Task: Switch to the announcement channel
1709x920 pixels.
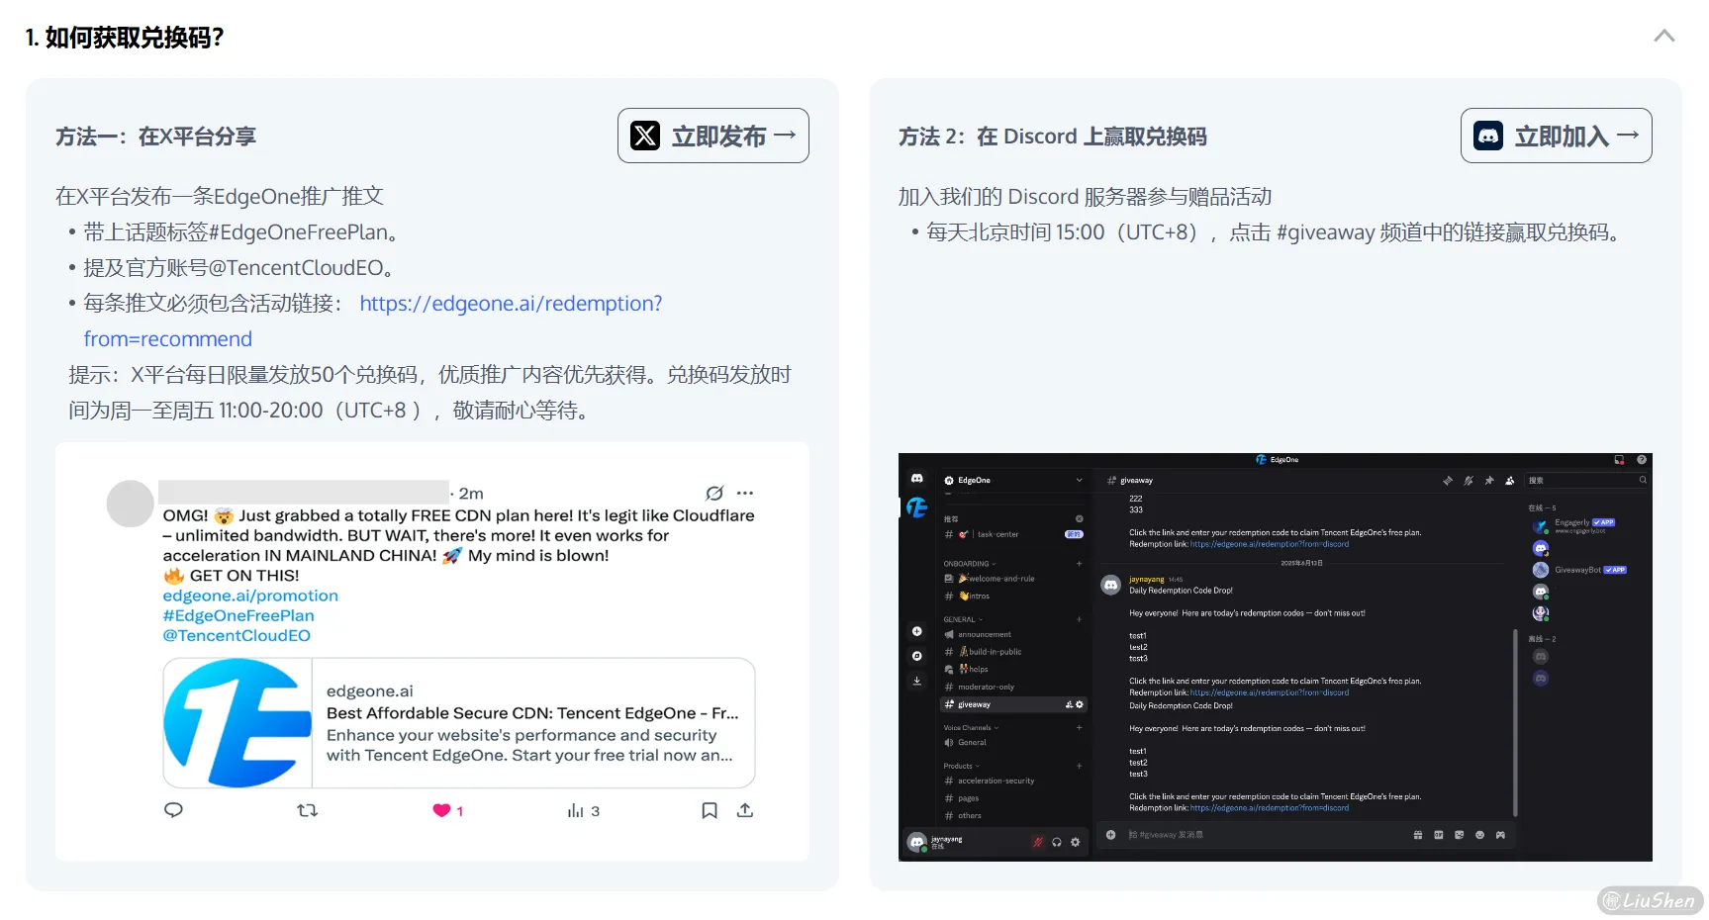Action: pos(985,634)
